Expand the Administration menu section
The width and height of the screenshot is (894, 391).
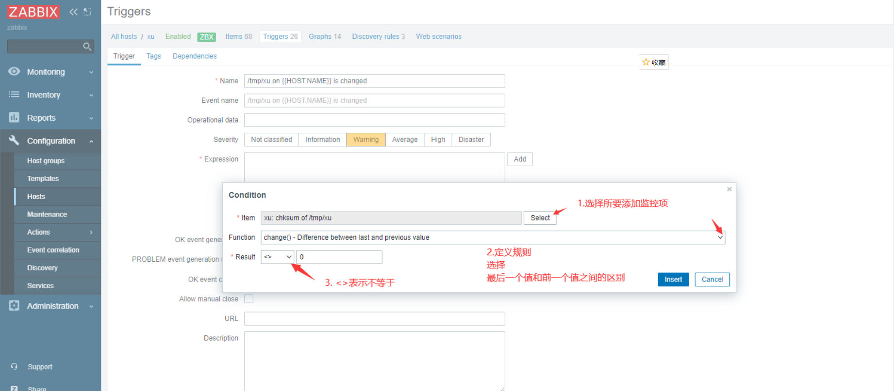tap(91, 306)
